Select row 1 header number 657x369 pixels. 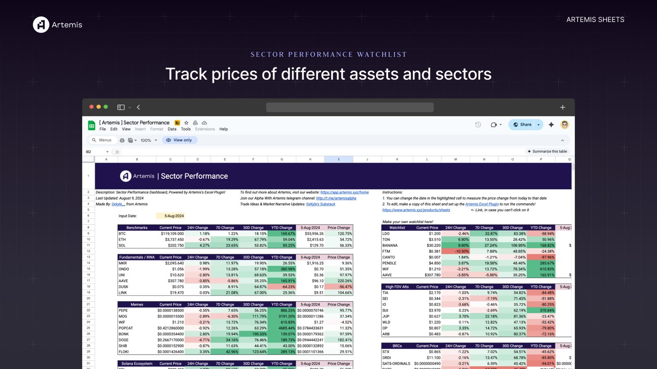[88, 176]
